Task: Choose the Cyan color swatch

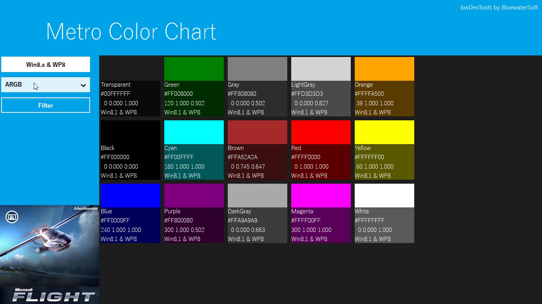Action: point(194,133)
